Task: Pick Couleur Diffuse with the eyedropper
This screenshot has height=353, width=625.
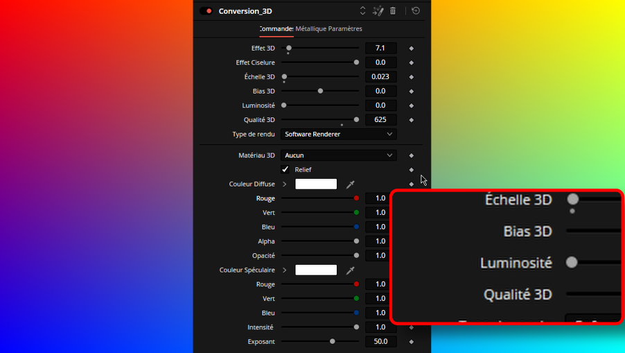Action: tap(351, 184)
